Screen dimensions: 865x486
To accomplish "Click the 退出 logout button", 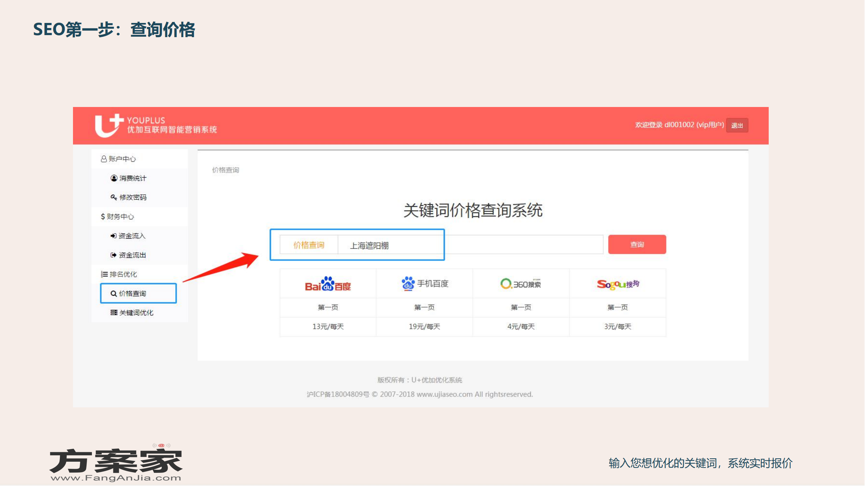I will [737, 126].
